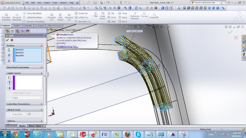Viewport: 246px width, 138px height.
Task: Select Revolved Boss/Base tool
Action: click(17, 17)
